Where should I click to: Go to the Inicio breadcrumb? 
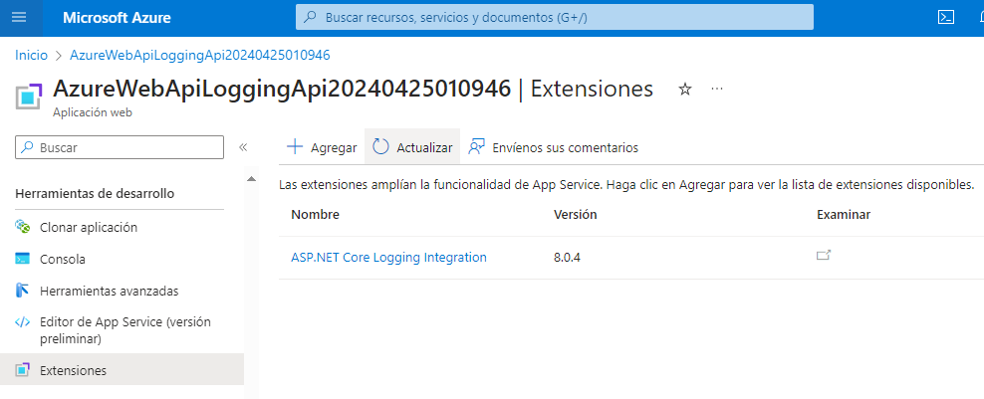tap(32, 55)
